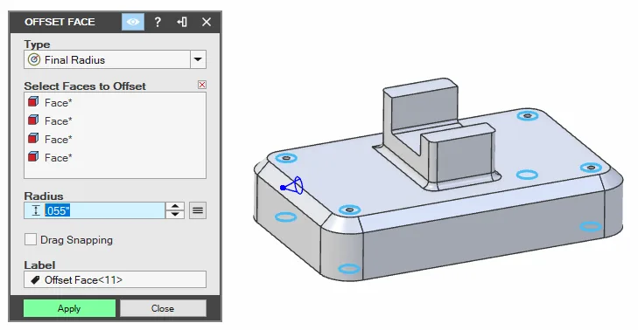Open help with the question mark icon
This screenshot has height=330, width=638.
tap(158, 22)
